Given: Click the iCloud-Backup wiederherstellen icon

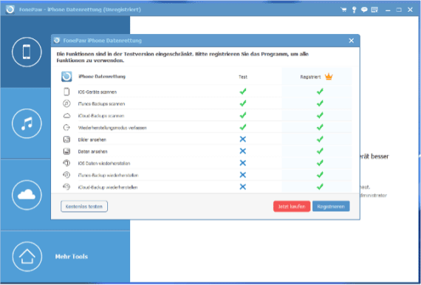Looking at the screenshot, I should pyautogui.click(x=66, y=187).
